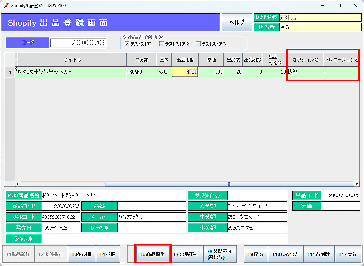Tick the テストストア3 checkbox

[198, 44]
